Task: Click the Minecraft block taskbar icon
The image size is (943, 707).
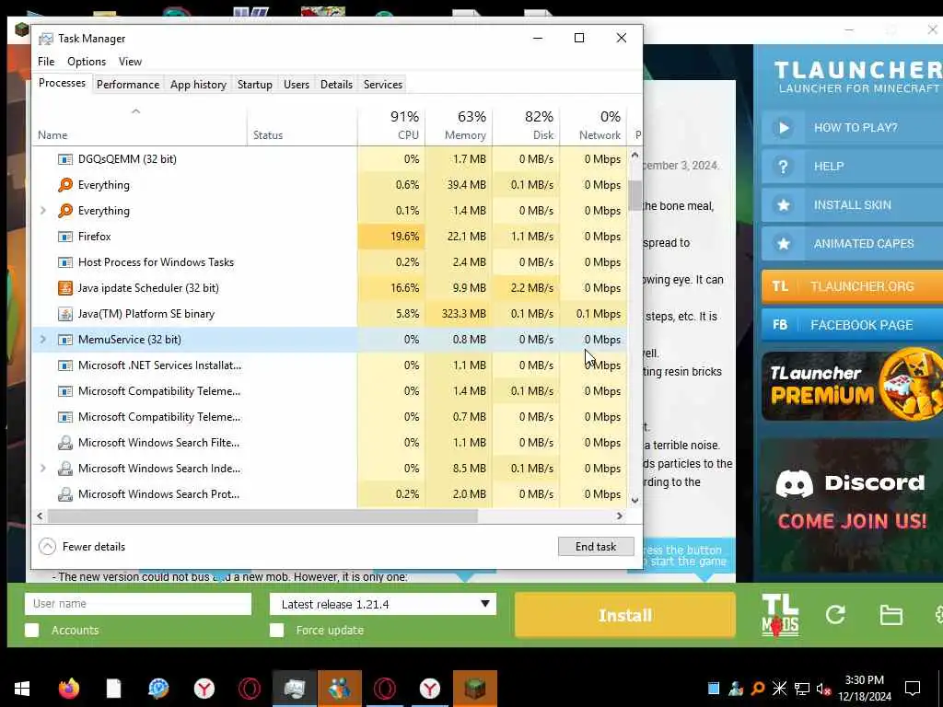Action: tap(475, 689)
